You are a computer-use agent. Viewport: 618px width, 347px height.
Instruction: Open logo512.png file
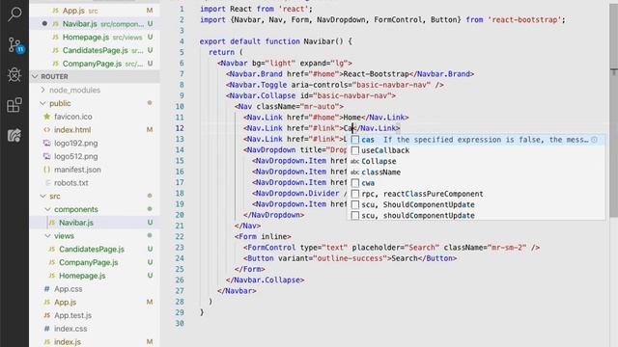[95, 156]
